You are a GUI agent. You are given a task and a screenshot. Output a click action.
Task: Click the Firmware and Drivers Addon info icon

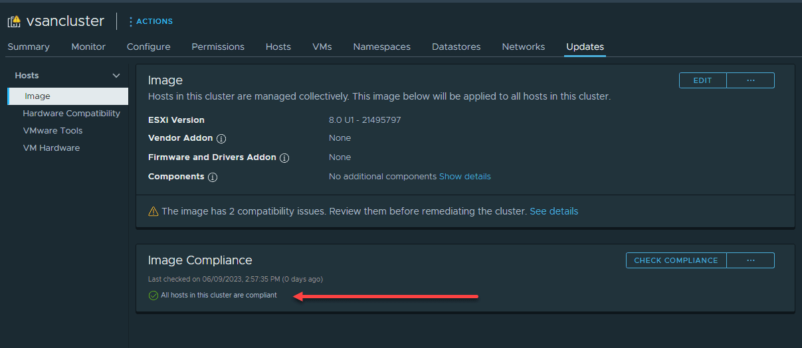coord(284,158)
